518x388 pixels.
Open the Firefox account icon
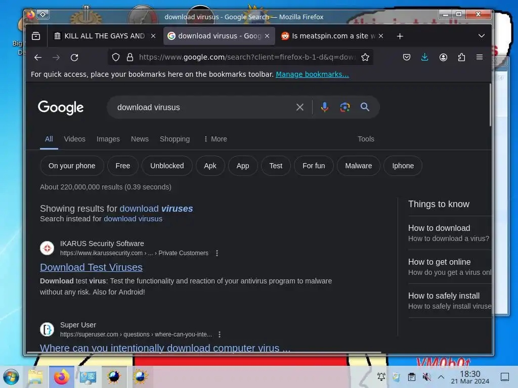coord(443,58)
